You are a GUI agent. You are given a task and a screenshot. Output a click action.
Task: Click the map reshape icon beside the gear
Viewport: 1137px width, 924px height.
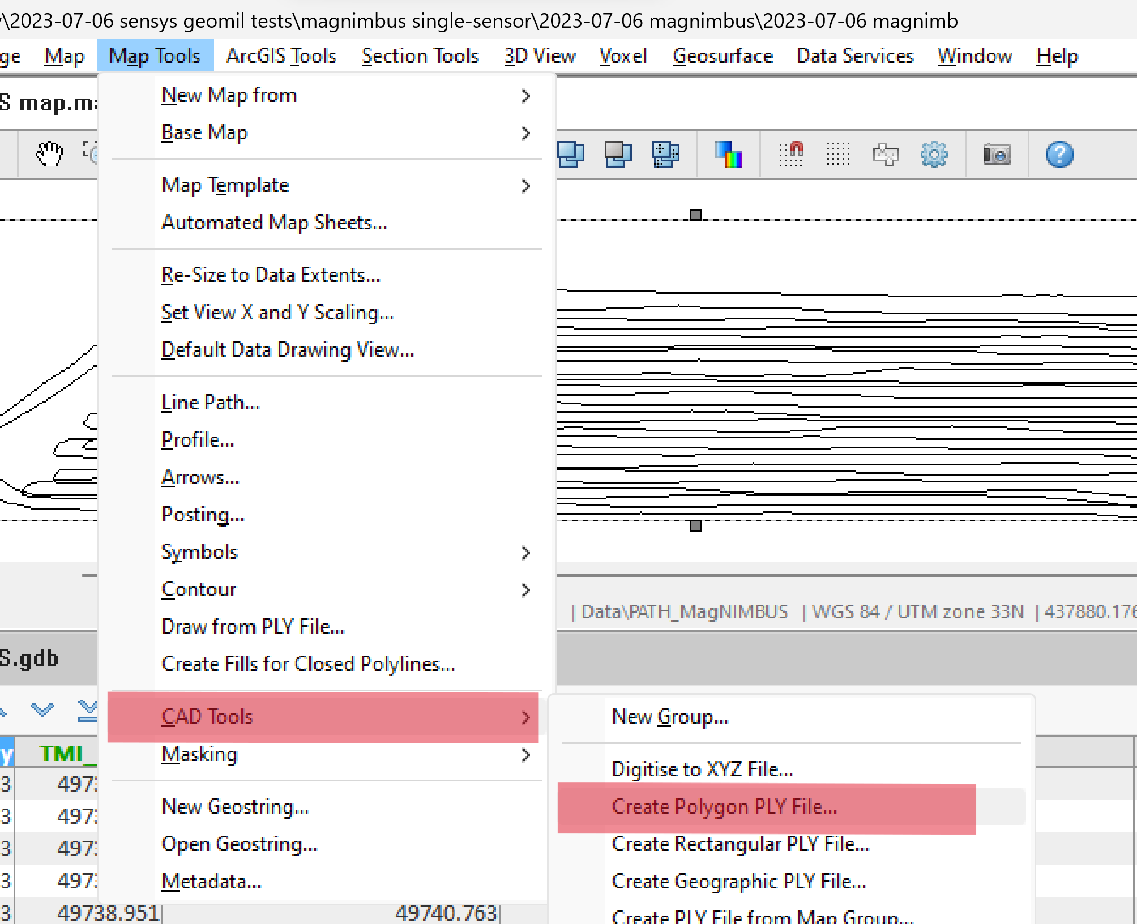pyautogui.click(x=886, y=153)
